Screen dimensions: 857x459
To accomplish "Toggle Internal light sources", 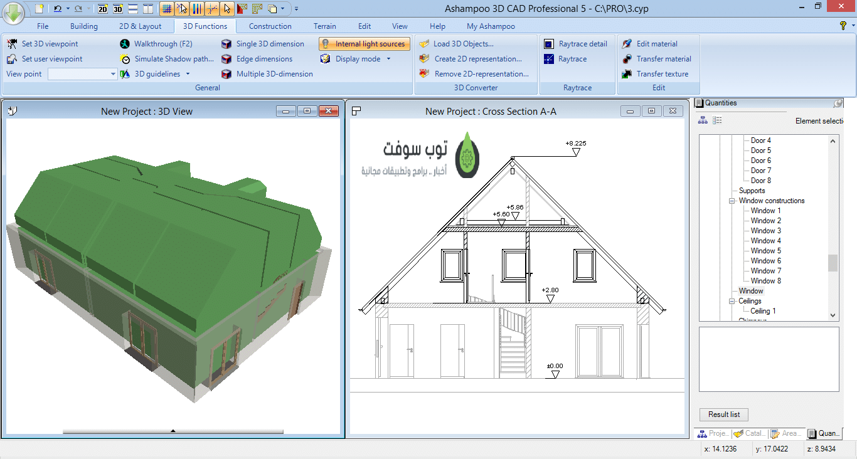I will point(365,44).
